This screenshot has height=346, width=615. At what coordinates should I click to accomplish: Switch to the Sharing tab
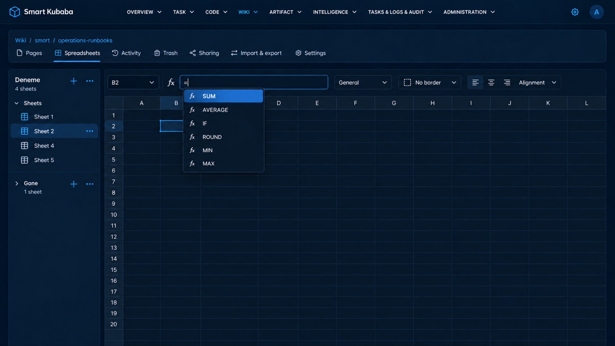click(x=204, y=53)
